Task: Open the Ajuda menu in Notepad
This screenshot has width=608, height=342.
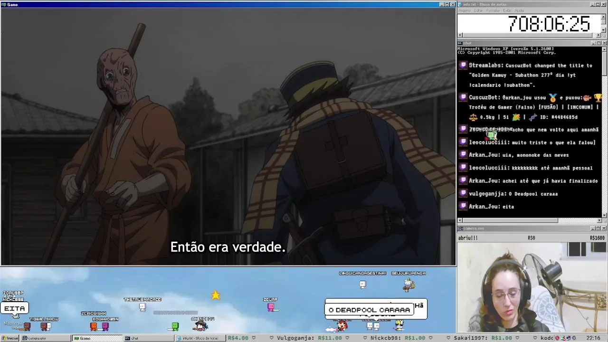Action: tap(519, 10)
